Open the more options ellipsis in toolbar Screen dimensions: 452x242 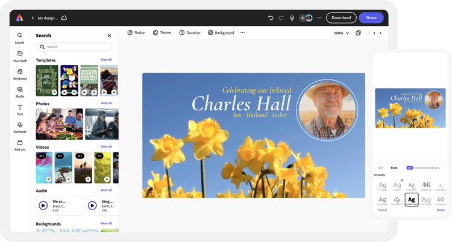click(242, 33)
